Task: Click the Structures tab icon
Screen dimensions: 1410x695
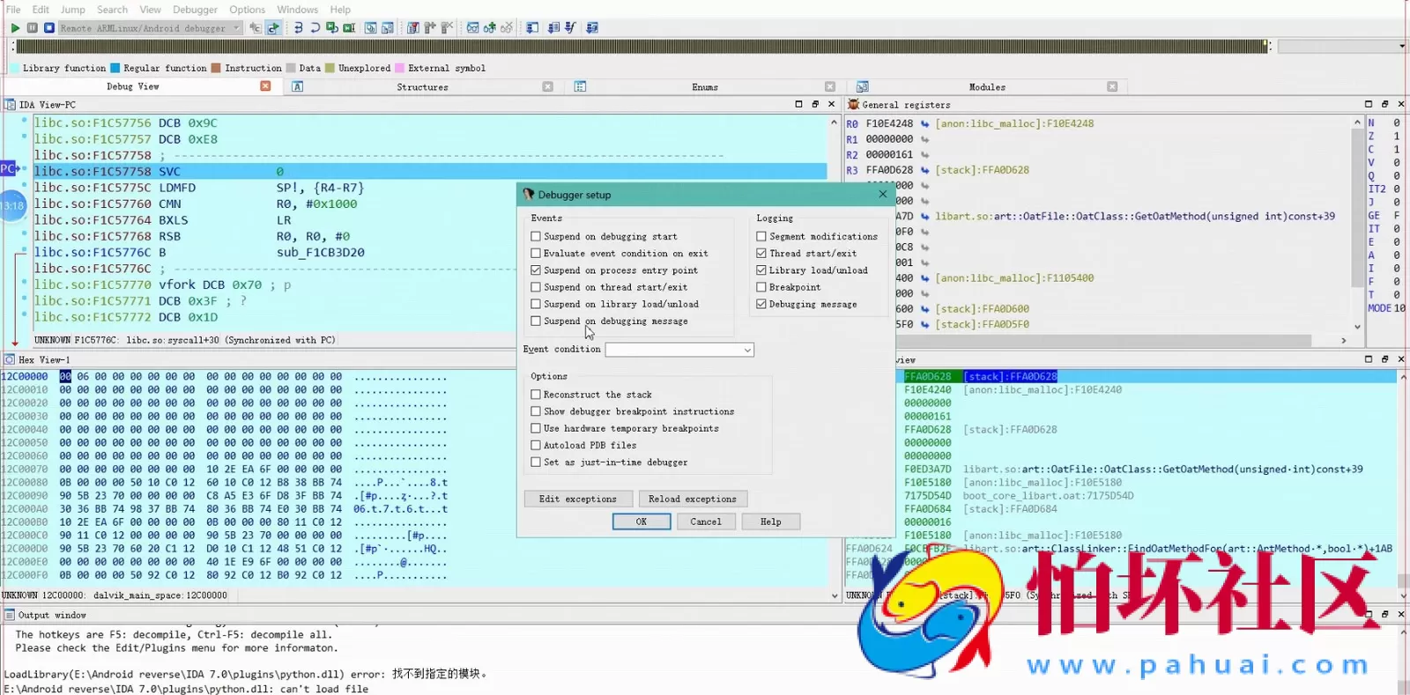Action: click(298, 86)
